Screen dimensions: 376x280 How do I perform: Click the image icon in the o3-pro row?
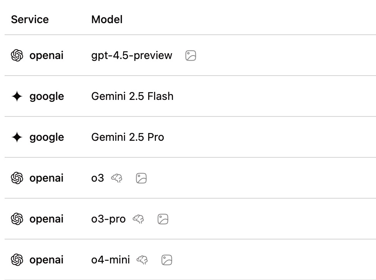[x=163, y=219]
